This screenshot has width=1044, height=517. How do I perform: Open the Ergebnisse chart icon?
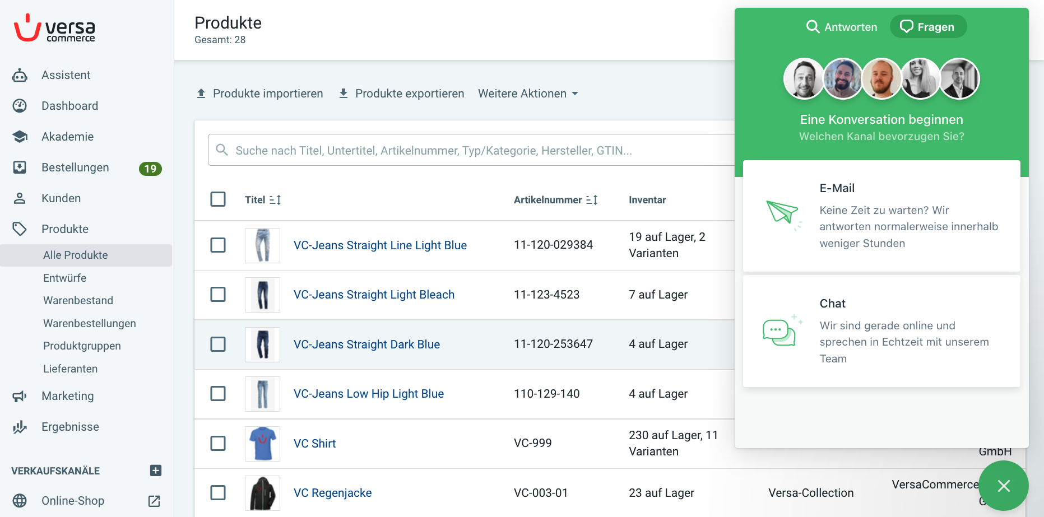coord(20,427)
